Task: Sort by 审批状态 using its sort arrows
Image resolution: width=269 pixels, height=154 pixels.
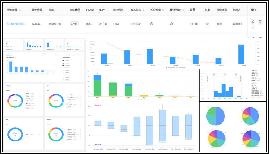Action: coord(143,10)
